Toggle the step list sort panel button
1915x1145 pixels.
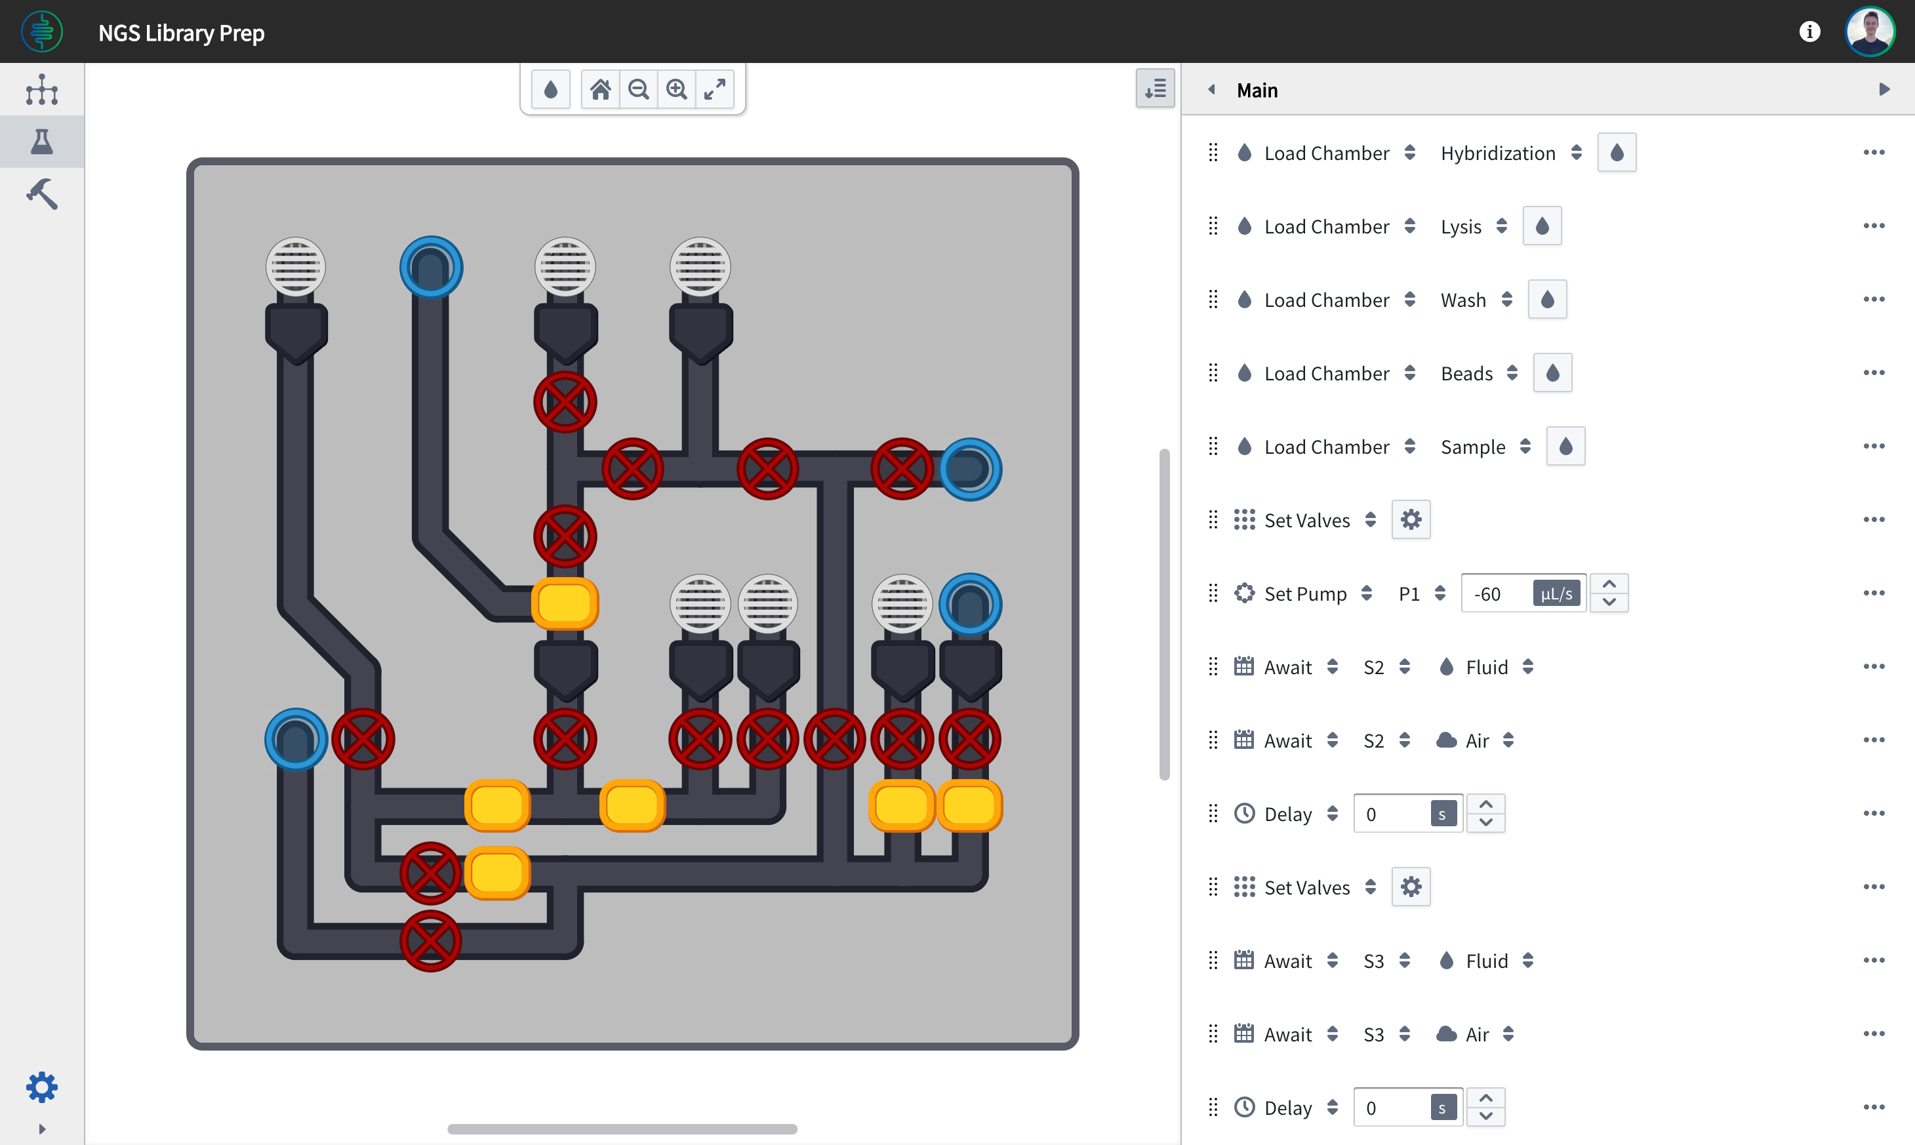(x=1155, y=89)
